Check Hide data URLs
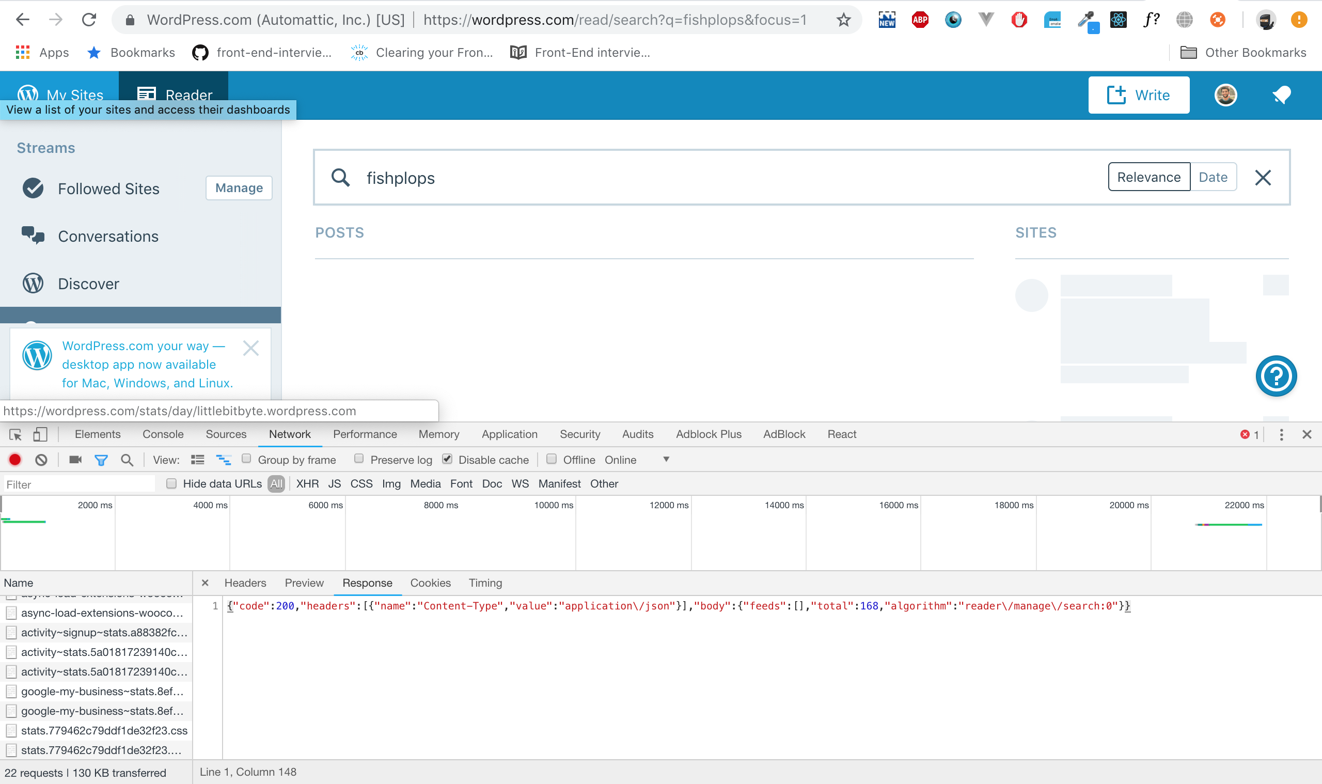Screen dimensions: 1322x784 point(171,483)
